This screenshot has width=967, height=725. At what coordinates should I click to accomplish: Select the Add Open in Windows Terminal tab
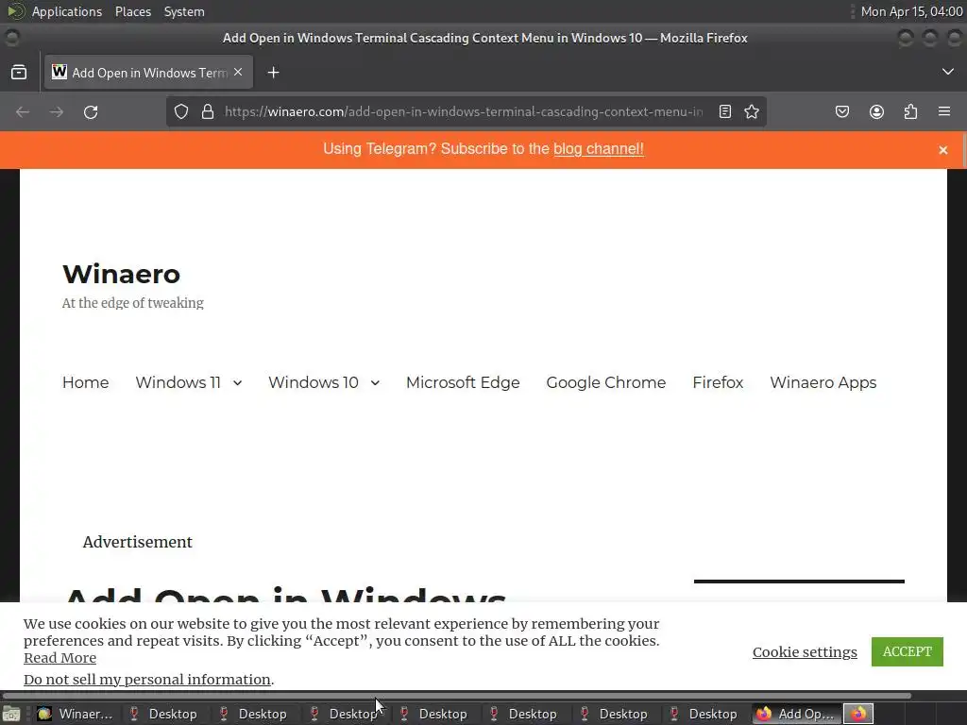pos(148,73)
